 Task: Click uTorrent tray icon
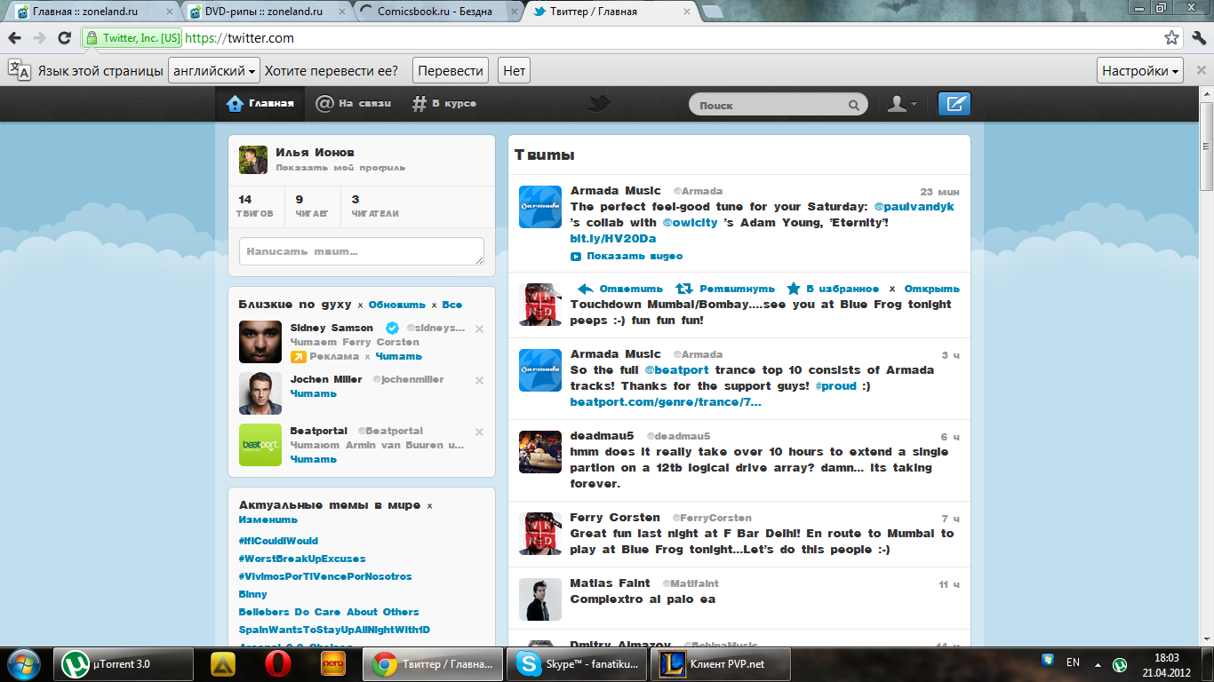(x=1120, y=664)
